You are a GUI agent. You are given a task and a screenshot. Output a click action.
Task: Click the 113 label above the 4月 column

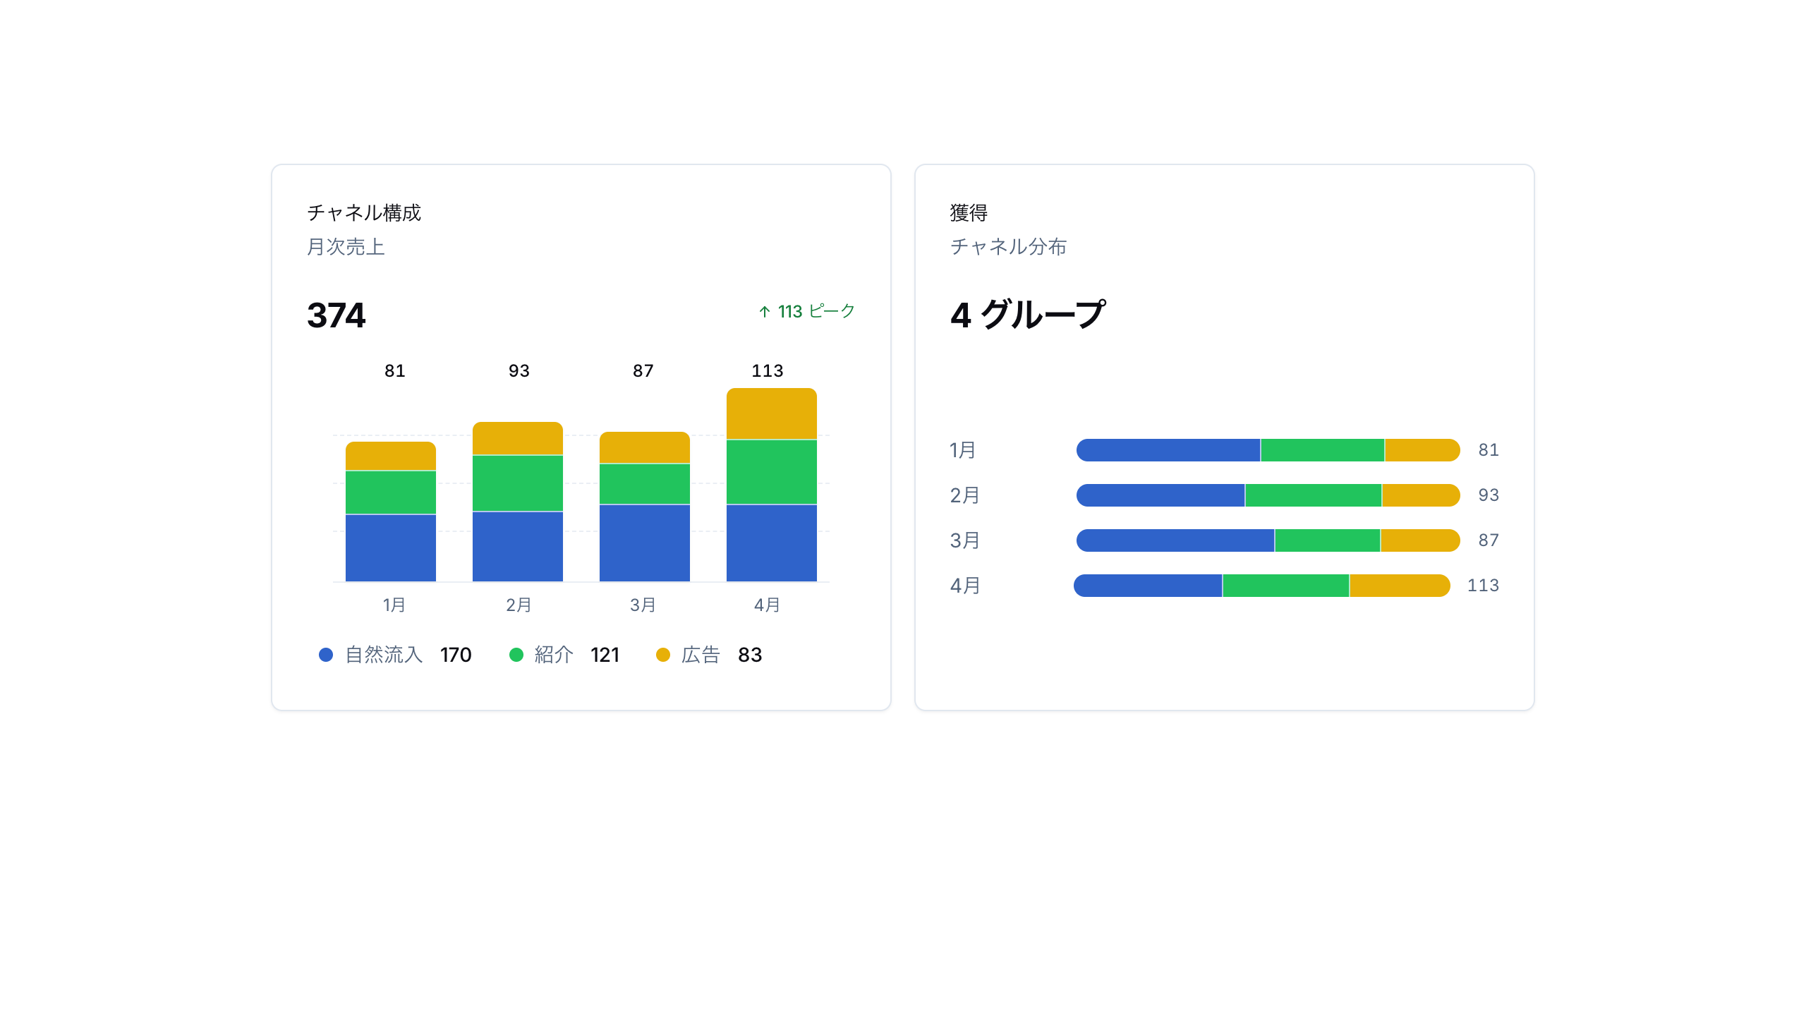point(768,371)
